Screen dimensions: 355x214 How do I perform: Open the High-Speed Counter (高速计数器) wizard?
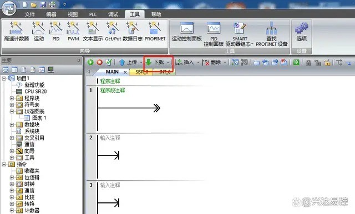point(16,31)
